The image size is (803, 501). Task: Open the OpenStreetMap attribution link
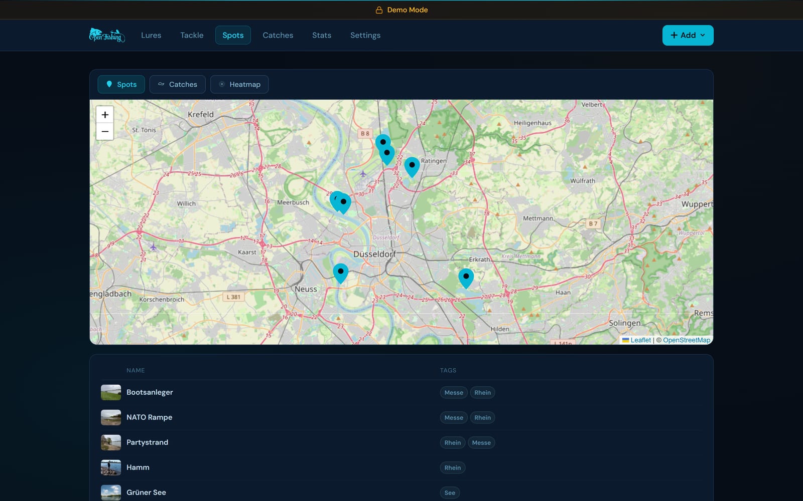coord(687,340)
